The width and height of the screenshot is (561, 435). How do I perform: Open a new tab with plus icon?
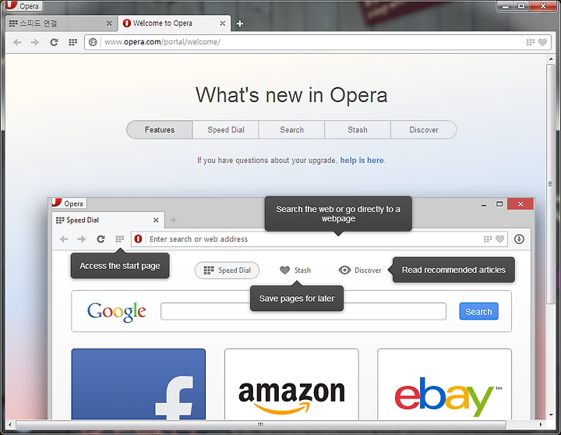(x=240, y=23)
